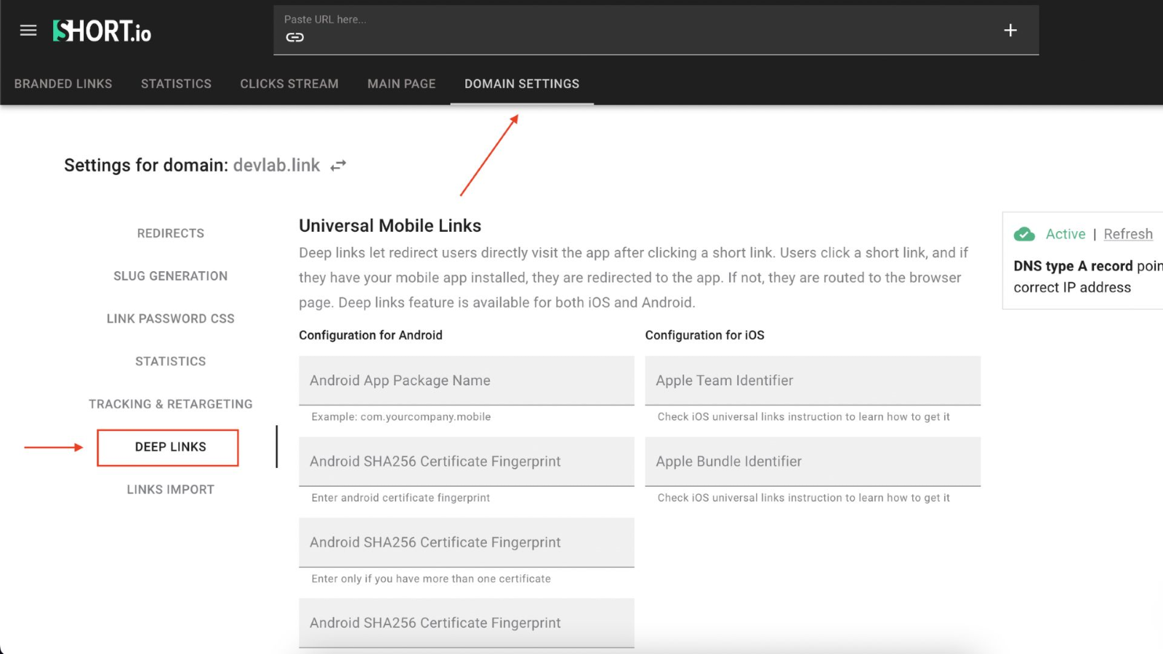Open Links Import section

171,490
